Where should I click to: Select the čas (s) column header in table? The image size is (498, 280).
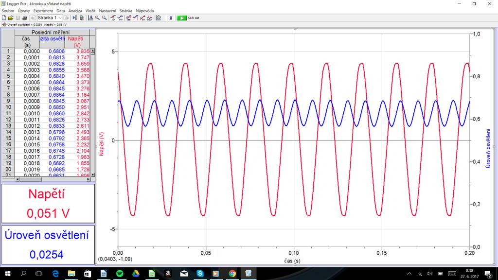point(27,42)
